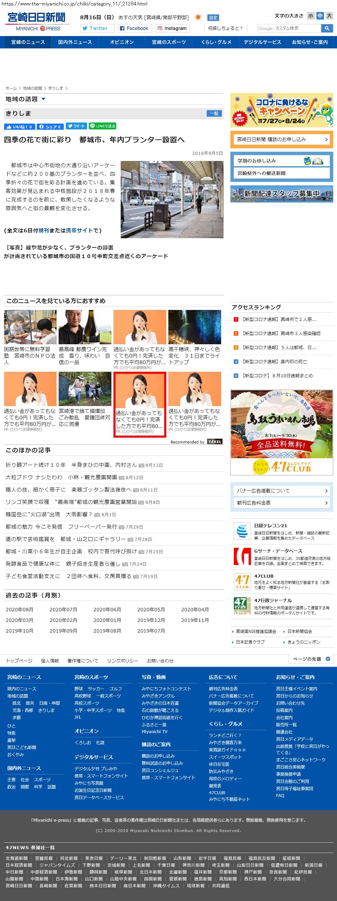Click the 日経テレコン21 logo icon

(242, 531)
